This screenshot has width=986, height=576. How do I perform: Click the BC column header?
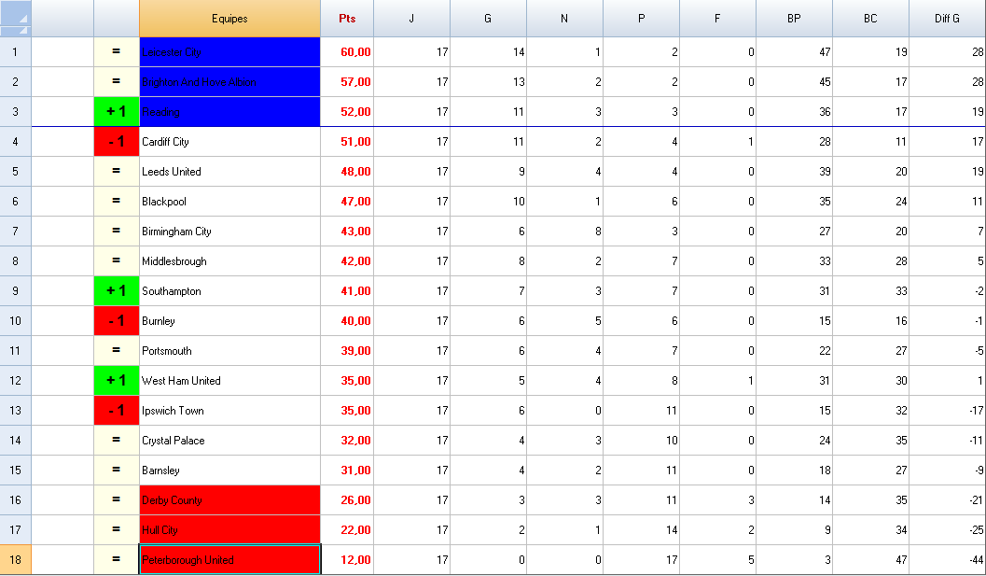(871, 19)
